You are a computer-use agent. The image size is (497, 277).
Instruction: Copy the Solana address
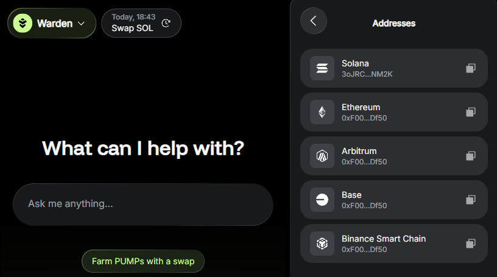(x=470, y=68)
